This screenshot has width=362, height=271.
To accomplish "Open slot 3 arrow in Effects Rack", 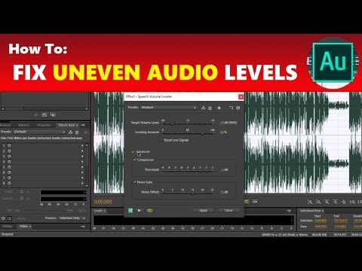I will (82, 157).
